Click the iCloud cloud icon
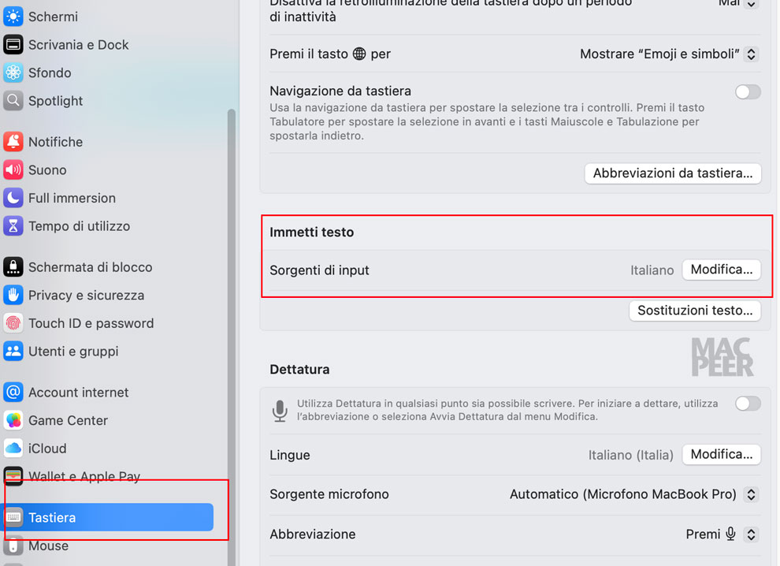This screenshot has height=566, width=780. (x=13, y=449)
